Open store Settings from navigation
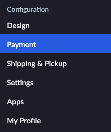Image resolution: width=111 pixels, height=132 pixels. pyautogui.click(x=56, y=82)
